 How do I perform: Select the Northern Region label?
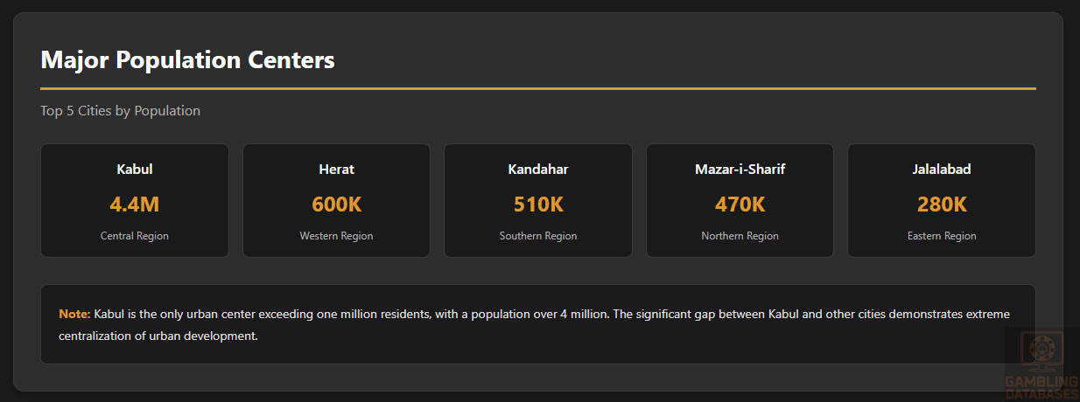pos(740,236)
